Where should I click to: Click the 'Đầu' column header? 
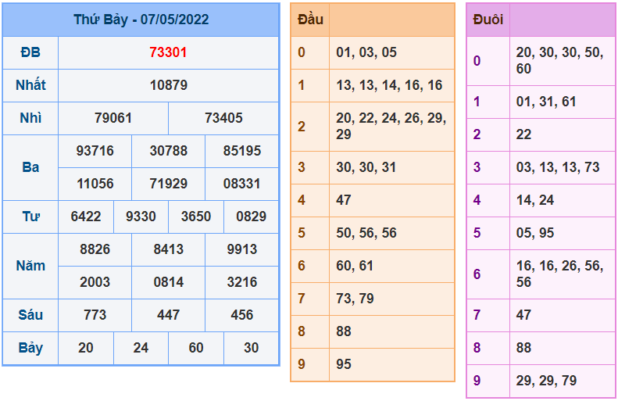(310, 20)
